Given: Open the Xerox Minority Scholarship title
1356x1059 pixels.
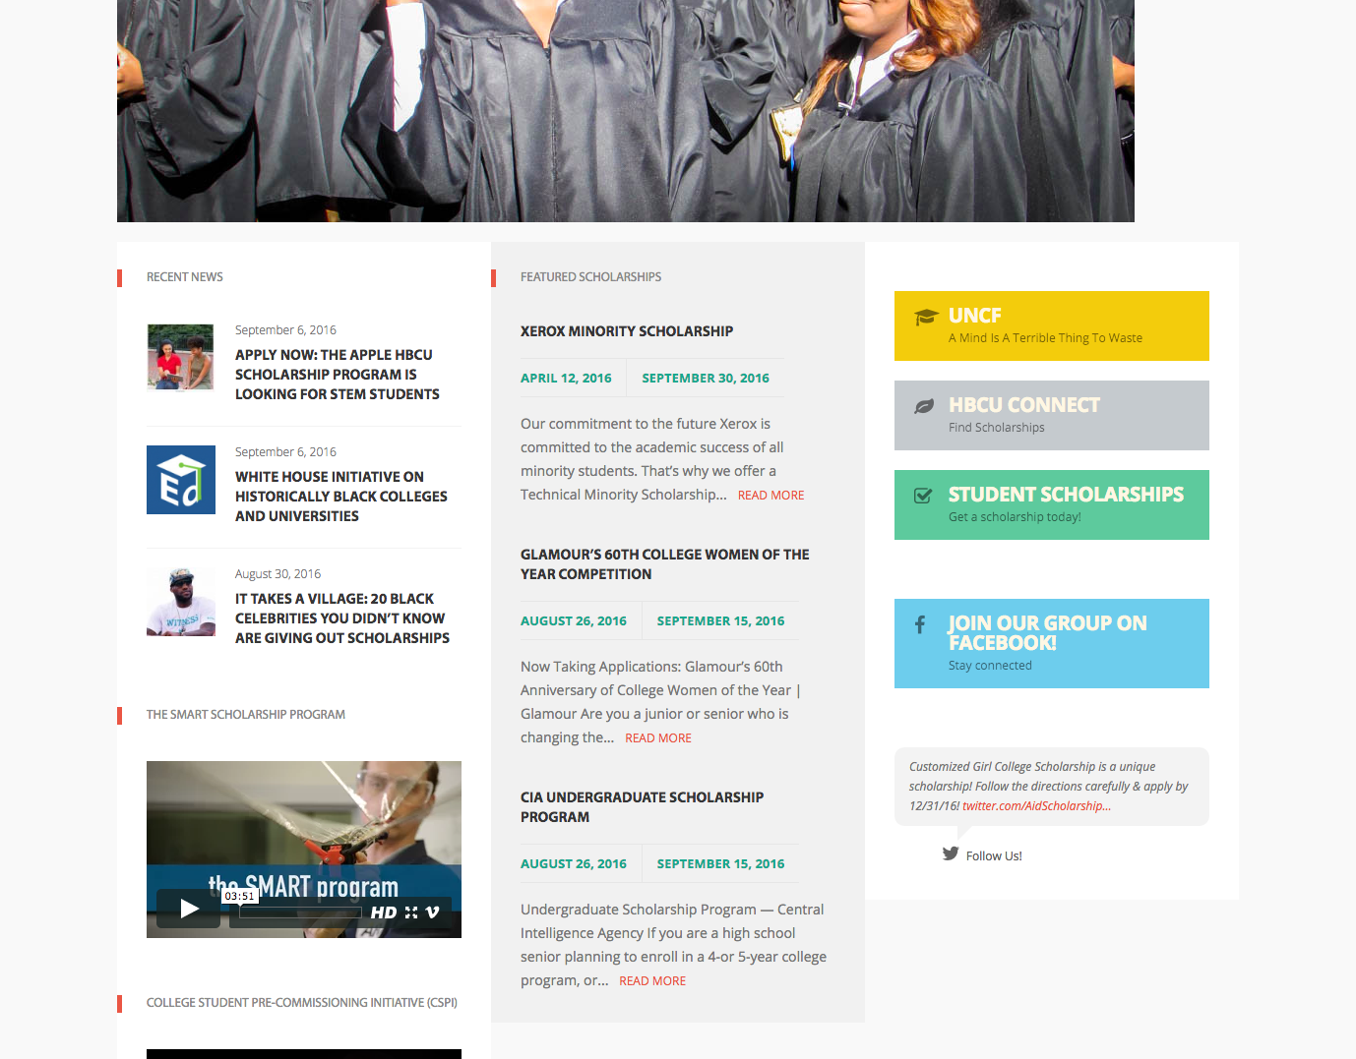Looking at the screenshot, I should tap(627, 331).
